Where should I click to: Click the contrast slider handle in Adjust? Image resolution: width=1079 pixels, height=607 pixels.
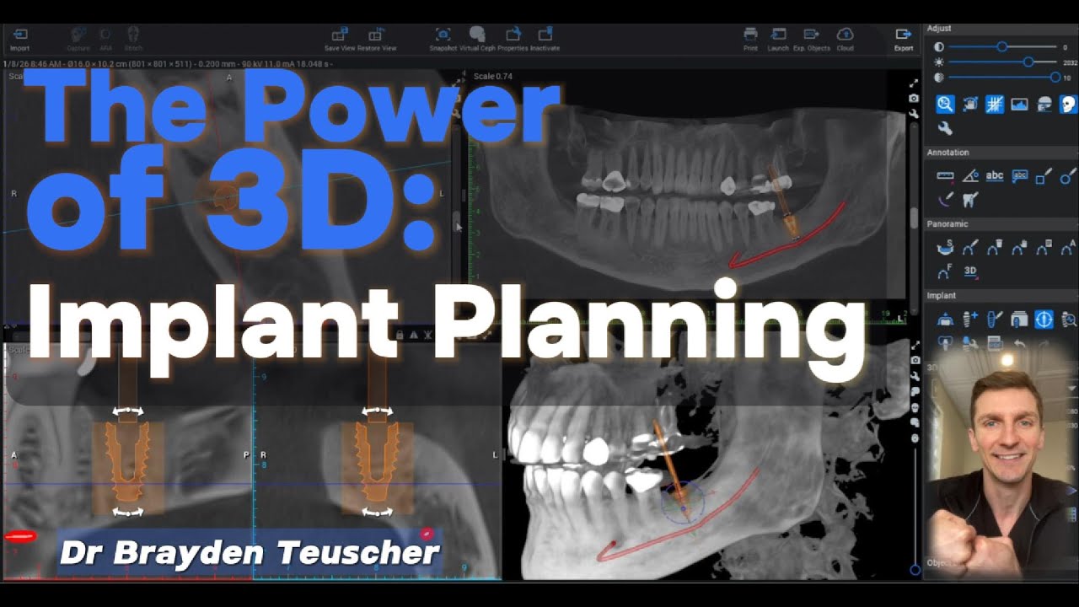(1002, 47)
